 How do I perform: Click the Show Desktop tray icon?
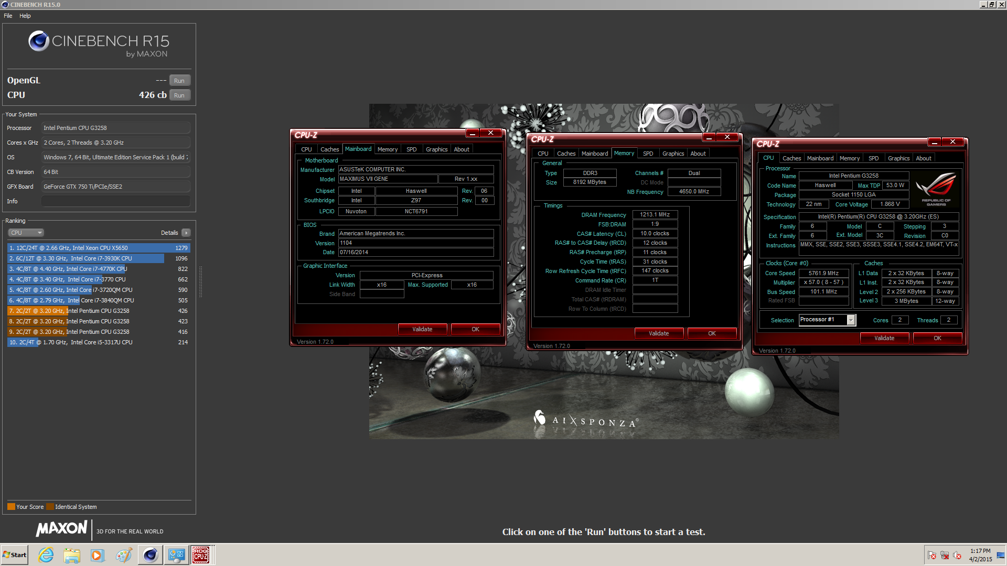tap(1001, 555)
